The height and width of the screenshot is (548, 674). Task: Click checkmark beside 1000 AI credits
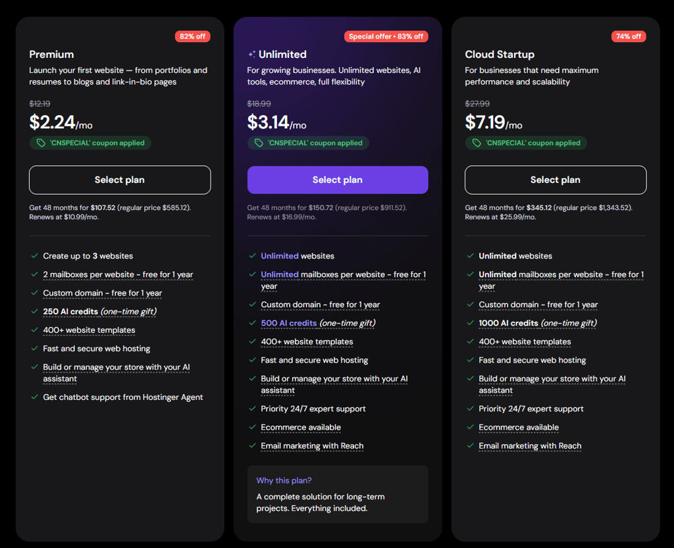click(x=470, y=323)
